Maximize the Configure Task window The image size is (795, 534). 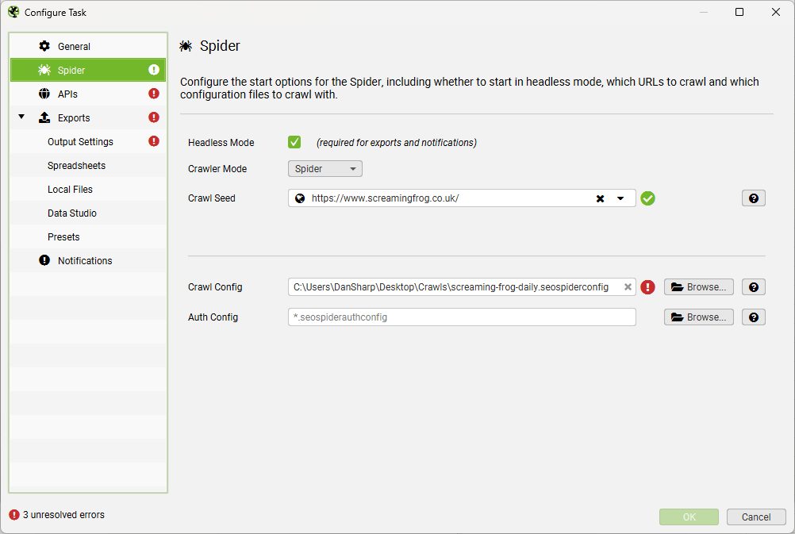[x=739, y=12]
